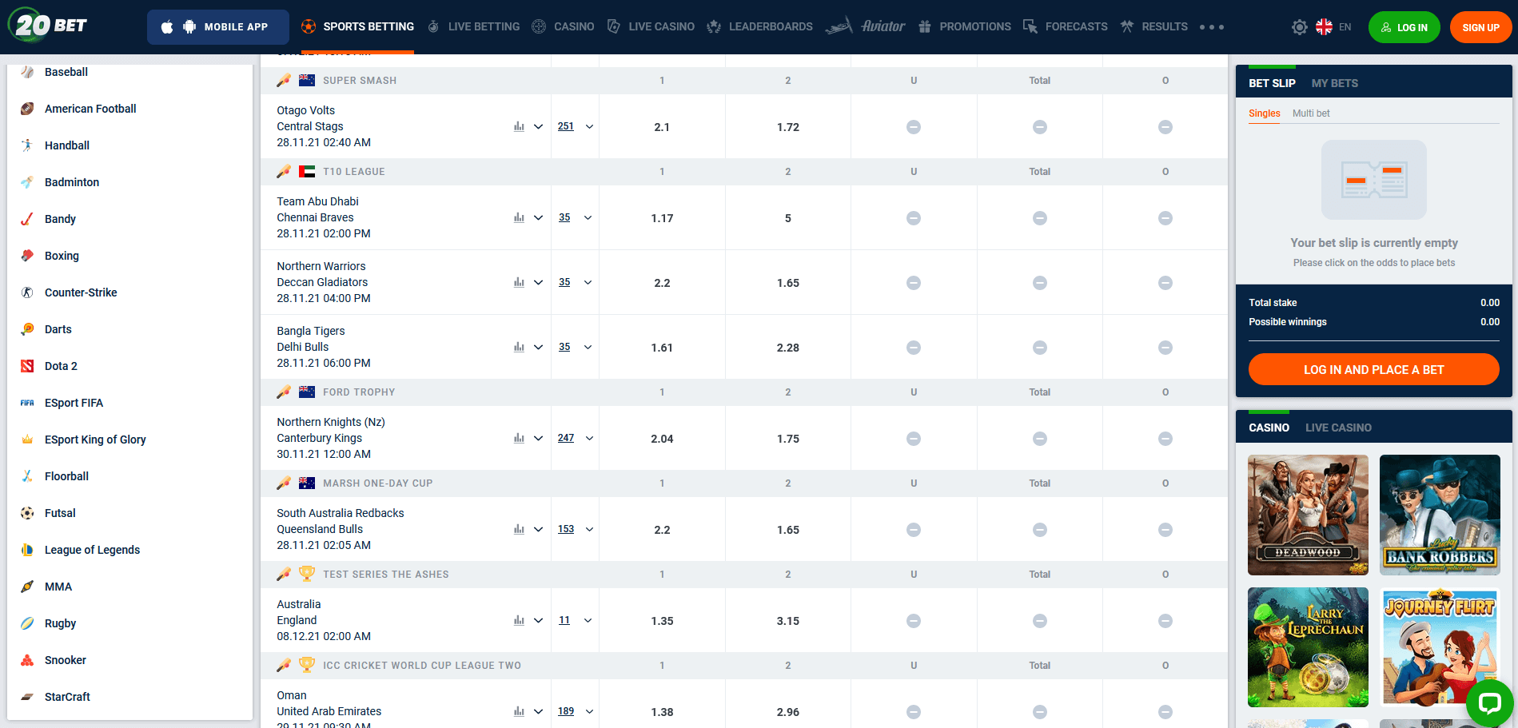Screen dimensions: 1518x728
Task: Click the Sign Up button
Action: pyautogui.click(x=1480, y=27)
